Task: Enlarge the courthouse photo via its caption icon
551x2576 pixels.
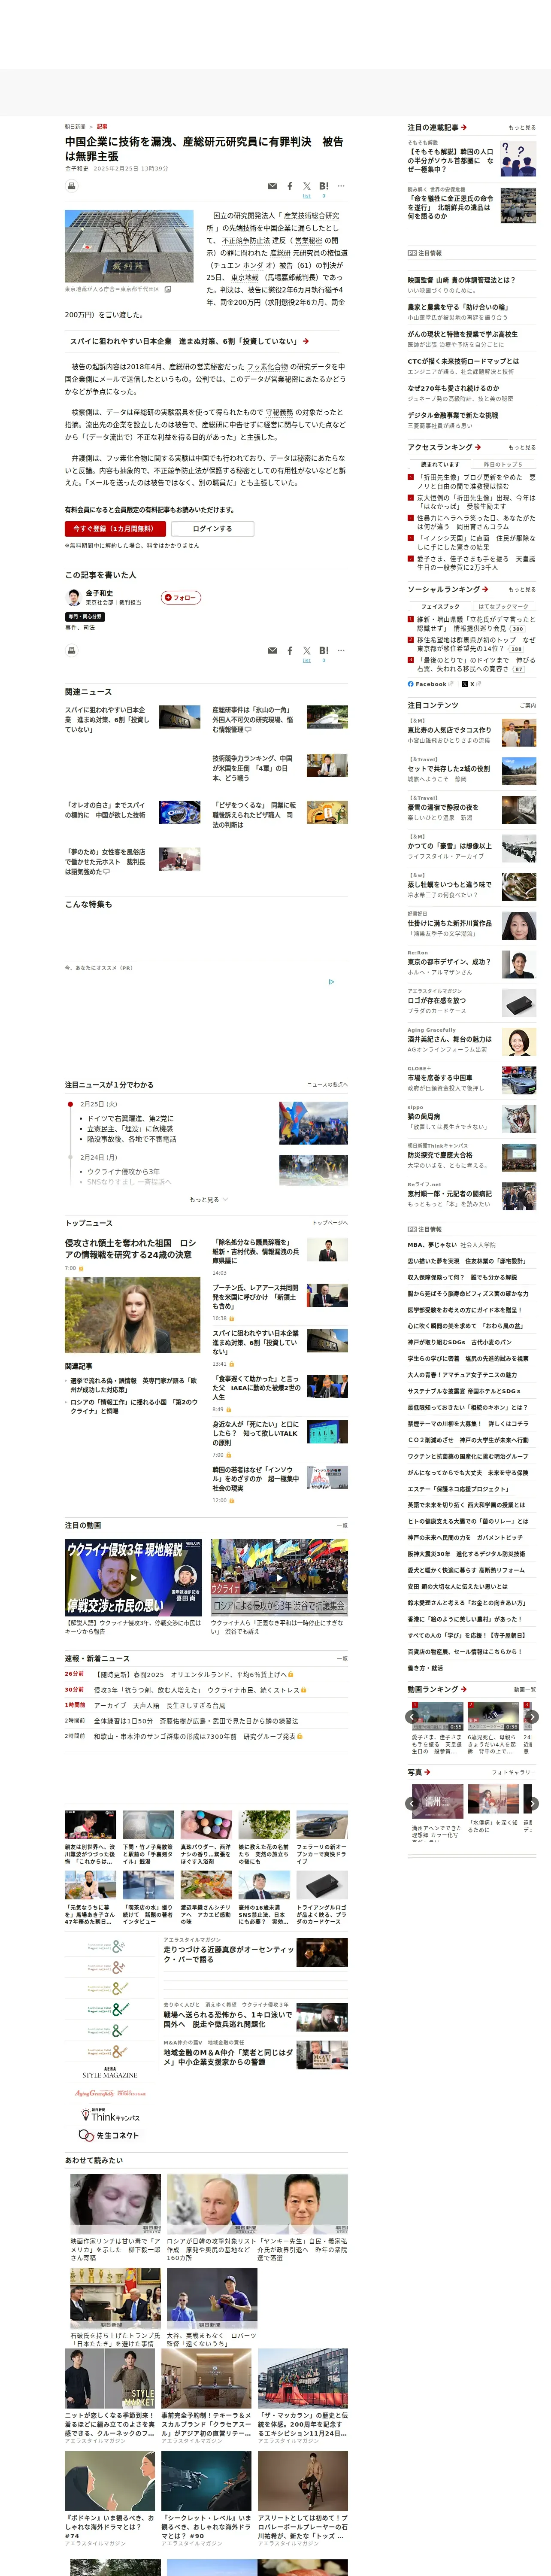Action: pyautogui.click(x=168, y=289)
